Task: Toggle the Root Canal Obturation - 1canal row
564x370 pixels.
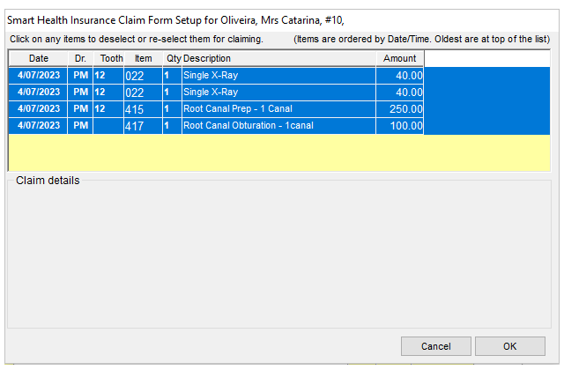Action: pyautogui.click(x=279, y=125)
